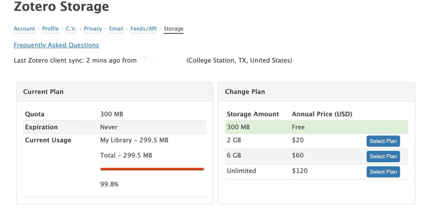Click the '300 MB' quota value
This screenshot has height=212, width=425.
point(112,114)
